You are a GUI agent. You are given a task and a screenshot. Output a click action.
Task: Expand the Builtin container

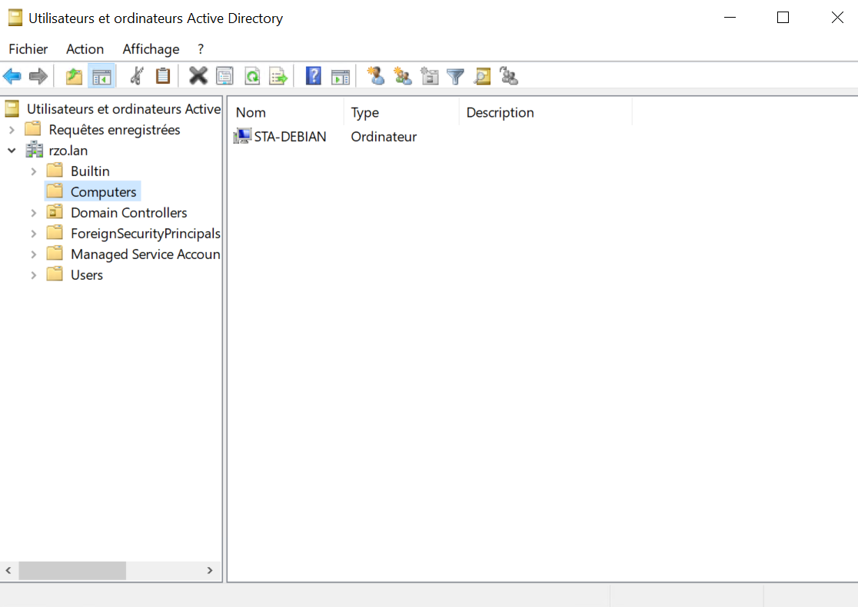pos(33,171)
